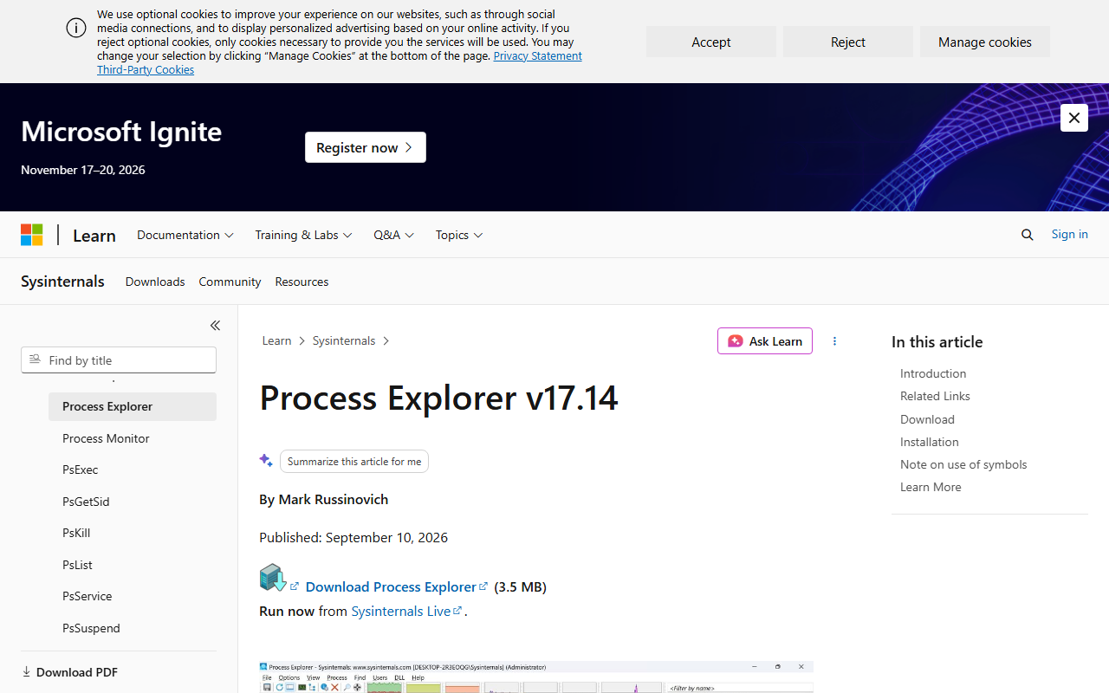Accept optional cookies
This screenshot has width=1109, height=693.
[711, 42]
